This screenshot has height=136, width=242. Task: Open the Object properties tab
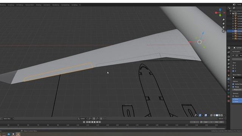[x=228, y=75]
